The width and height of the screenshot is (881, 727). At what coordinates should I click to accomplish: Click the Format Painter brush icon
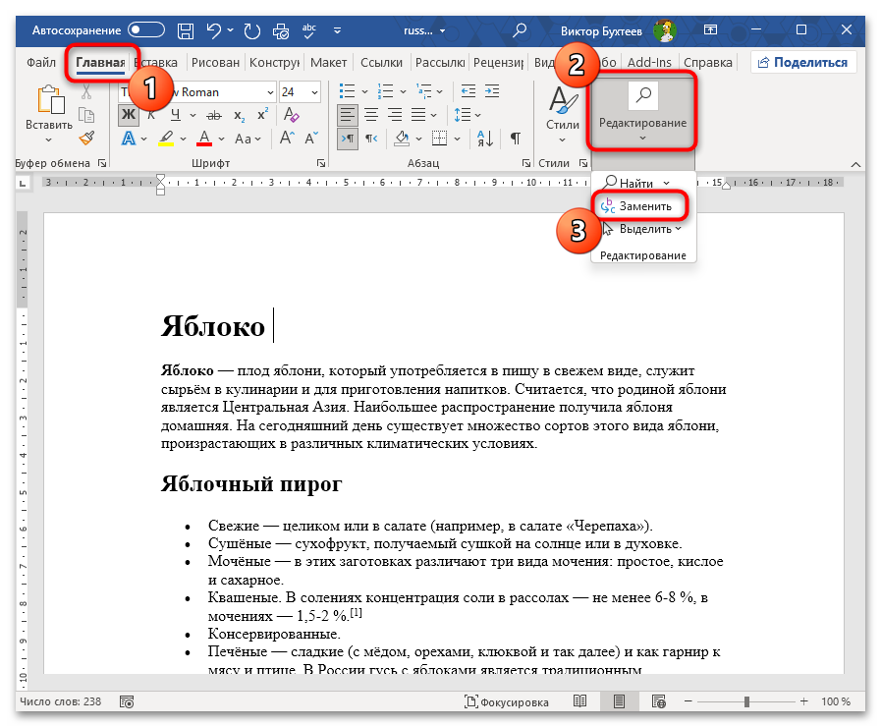(x=86, y=139)
